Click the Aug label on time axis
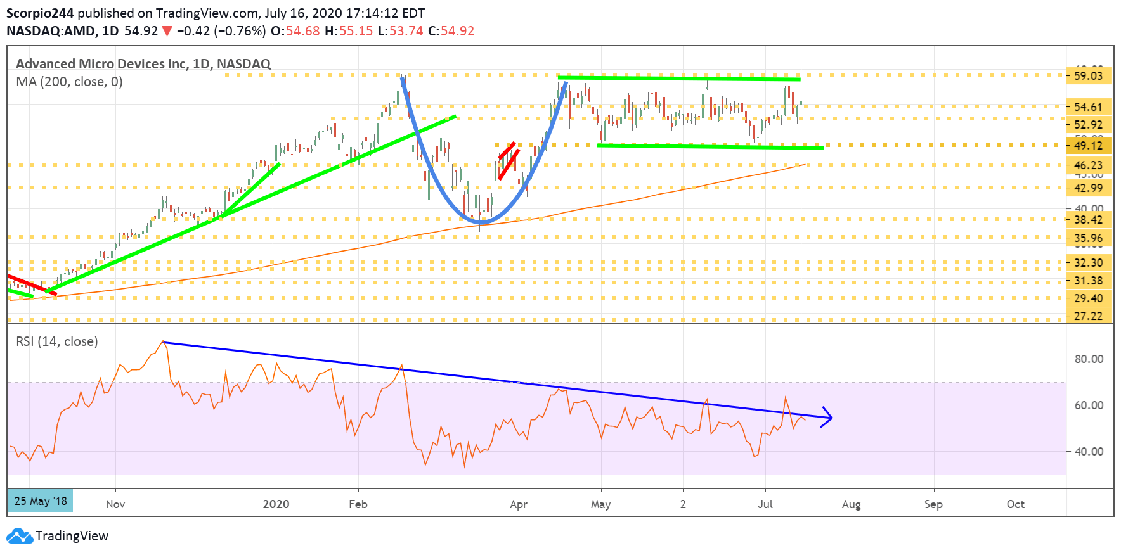The image size is (1121, 555). (x=852, y=504)
